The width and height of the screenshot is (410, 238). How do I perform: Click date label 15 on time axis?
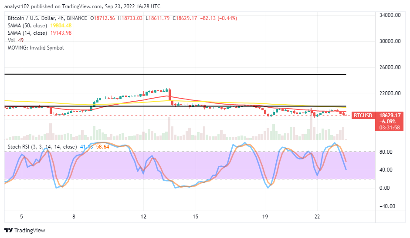pyautogui.click(x=196, y=217)
